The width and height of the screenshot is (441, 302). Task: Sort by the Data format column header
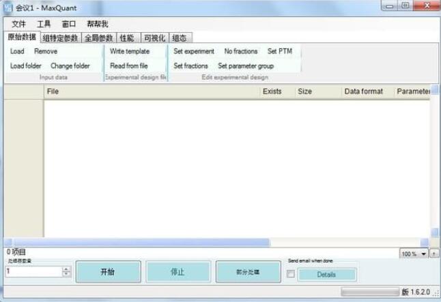(367, 91)
